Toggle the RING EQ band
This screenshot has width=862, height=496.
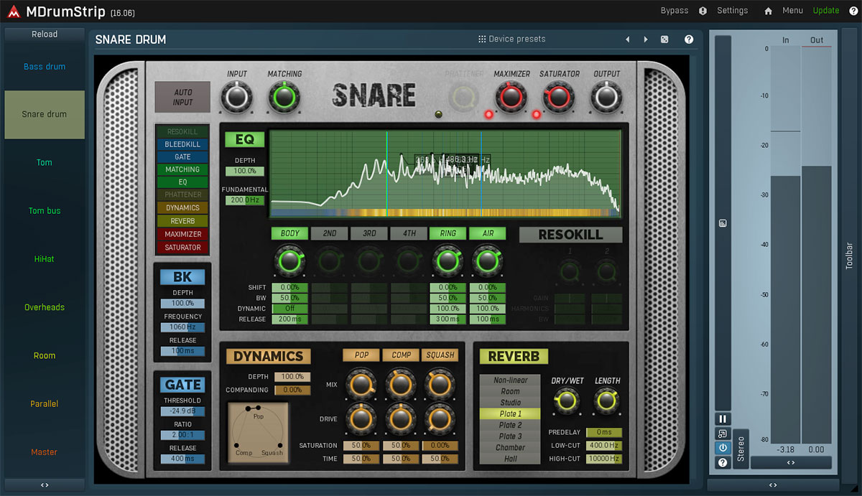(x=448, y=233)
